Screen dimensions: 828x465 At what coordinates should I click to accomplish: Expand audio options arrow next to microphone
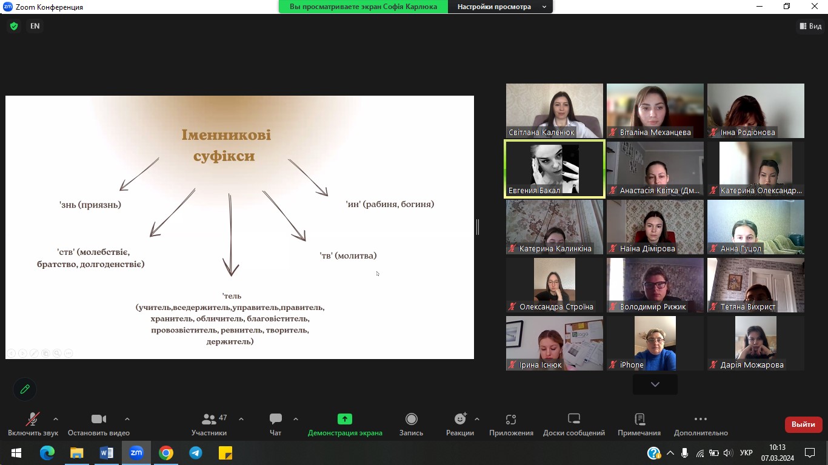click(56, 419)
